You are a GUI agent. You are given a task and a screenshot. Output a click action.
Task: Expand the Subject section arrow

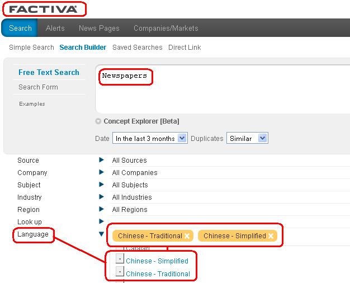[101, 184]
